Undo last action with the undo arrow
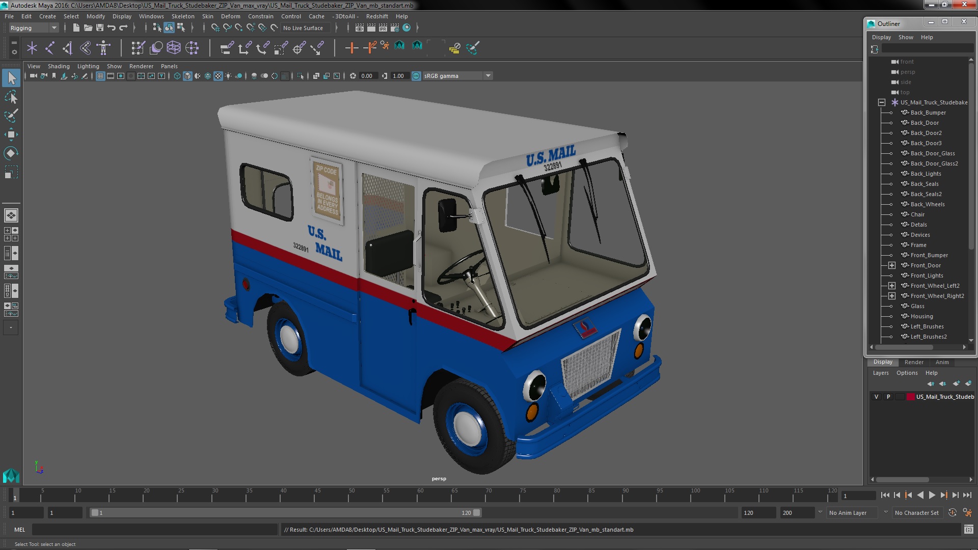The width and height of the screenshot is (978, 550). click(112, 28)
